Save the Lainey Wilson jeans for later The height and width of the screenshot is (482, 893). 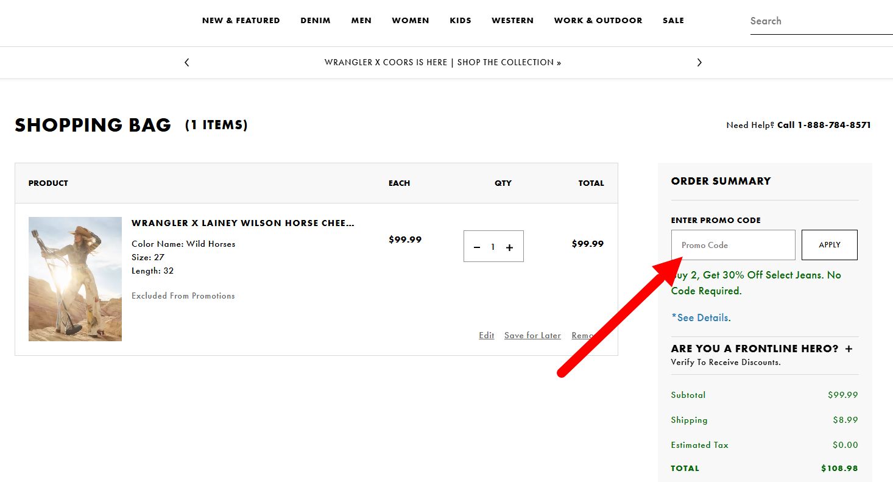[532, 335]
